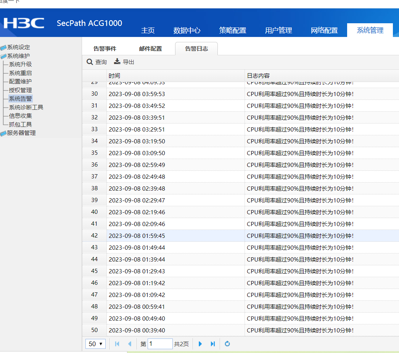Screen dimensions: 399x353
Task: Select 系统告警 in the sidebar
Action: [x=20, y=99]
